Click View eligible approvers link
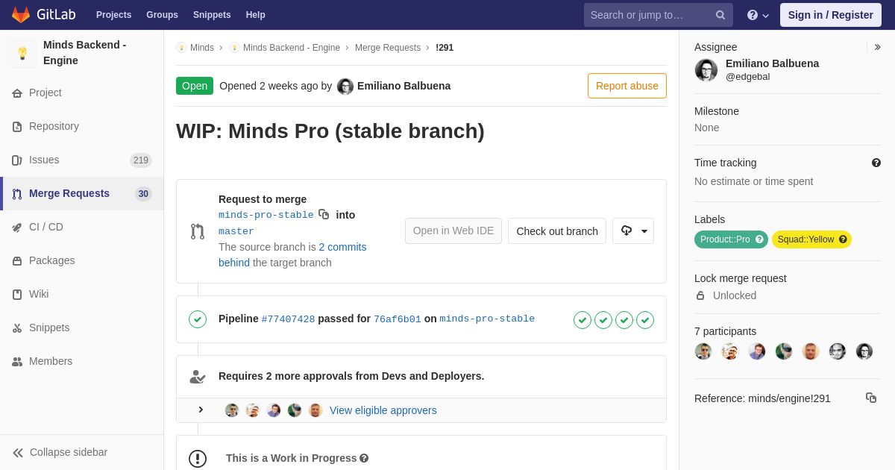895x470 pixels. pos(383,410)
